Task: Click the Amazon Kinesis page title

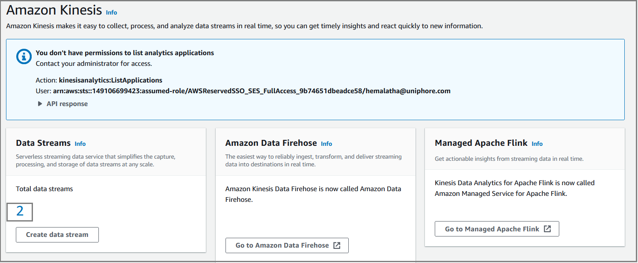Action: point(54,10)
